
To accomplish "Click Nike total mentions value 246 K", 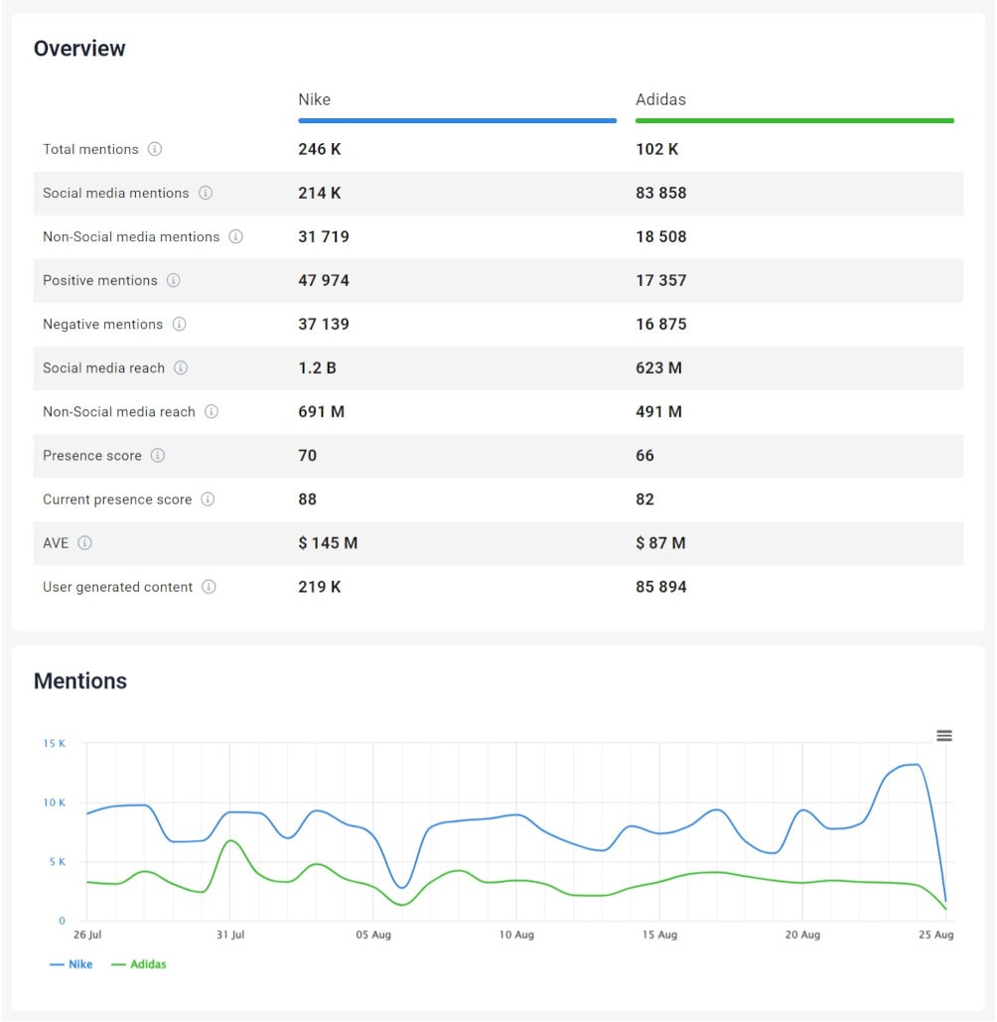I will (320, 149).
